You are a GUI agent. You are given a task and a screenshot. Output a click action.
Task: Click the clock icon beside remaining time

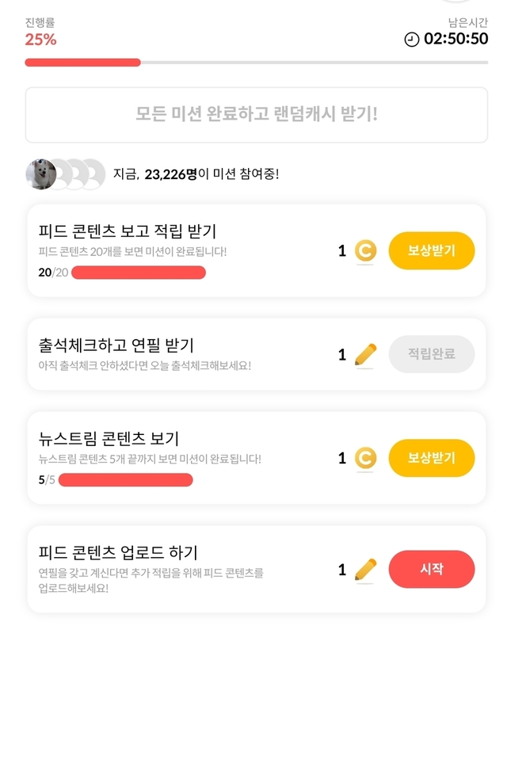pyautogui.click(x=412, y=40)
